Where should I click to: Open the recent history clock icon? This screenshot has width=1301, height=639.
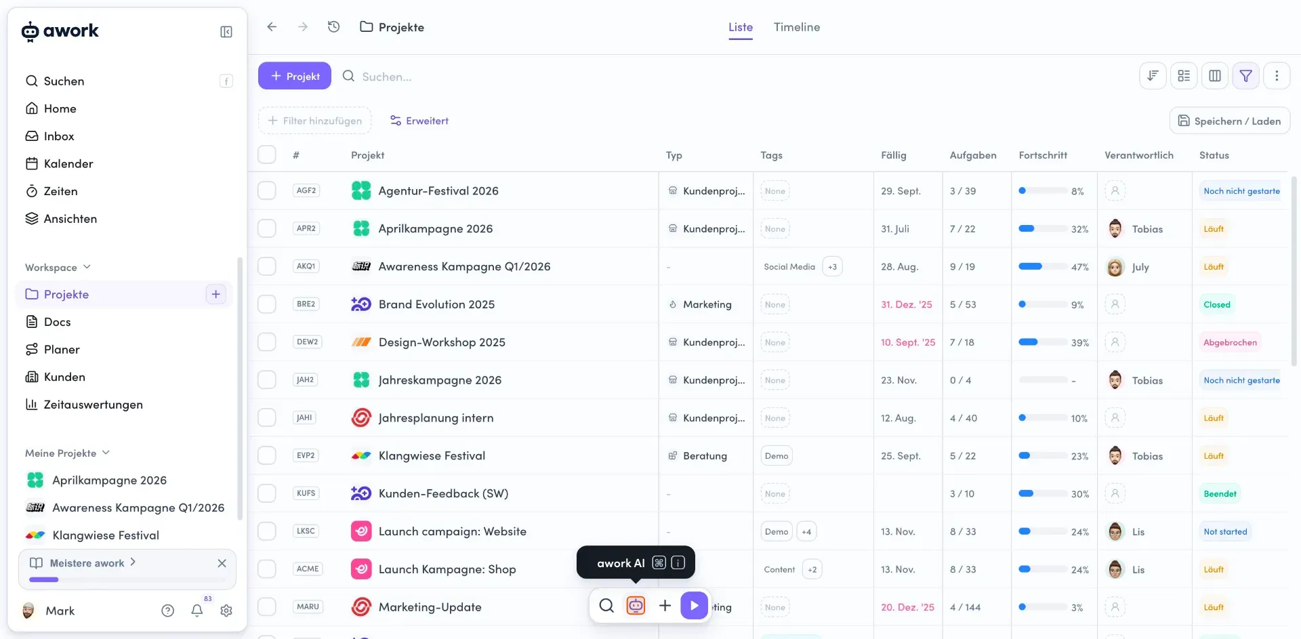(x=333, y=27)
